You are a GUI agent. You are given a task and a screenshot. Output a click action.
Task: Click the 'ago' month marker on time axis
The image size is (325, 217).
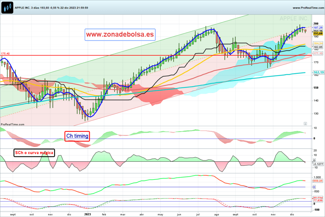click(216, 214)
